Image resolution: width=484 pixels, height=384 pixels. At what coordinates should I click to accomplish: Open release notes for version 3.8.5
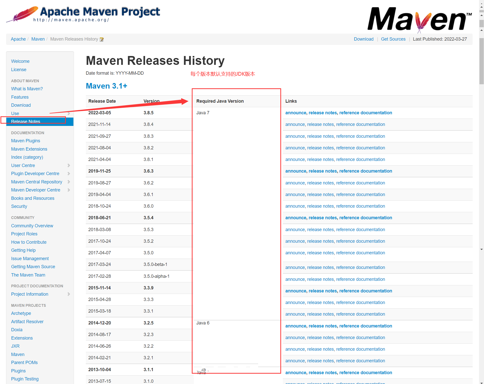tap(323, 113)
